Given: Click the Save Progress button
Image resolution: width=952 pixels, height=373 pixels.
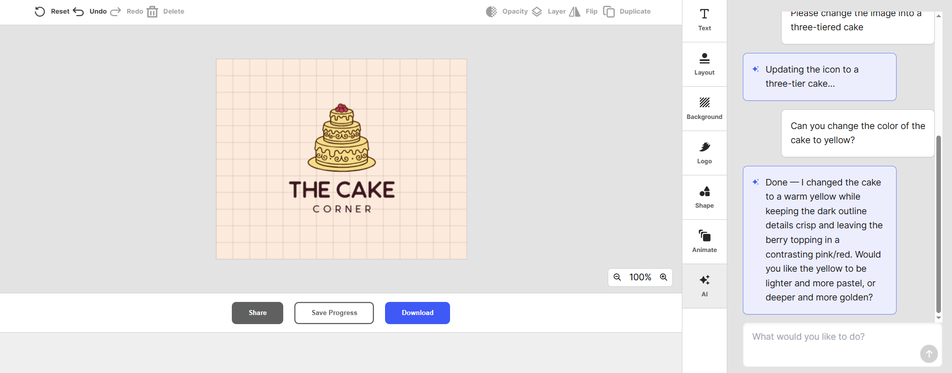Looking at the screenshot, I should (x=334, y=313).
